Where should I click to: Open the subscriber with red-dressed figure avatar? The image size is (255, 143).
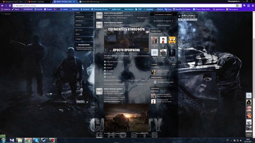click(x=163, y=40)
